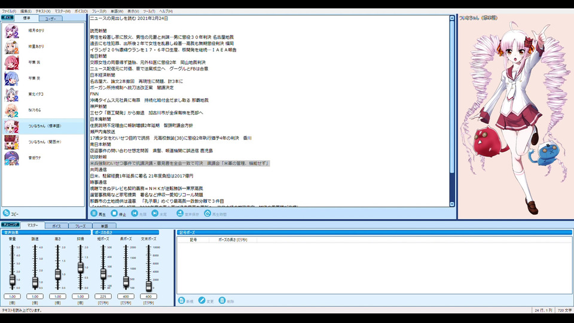
Task: Click the "FNN" line in the text
Action: click(94, 94)
